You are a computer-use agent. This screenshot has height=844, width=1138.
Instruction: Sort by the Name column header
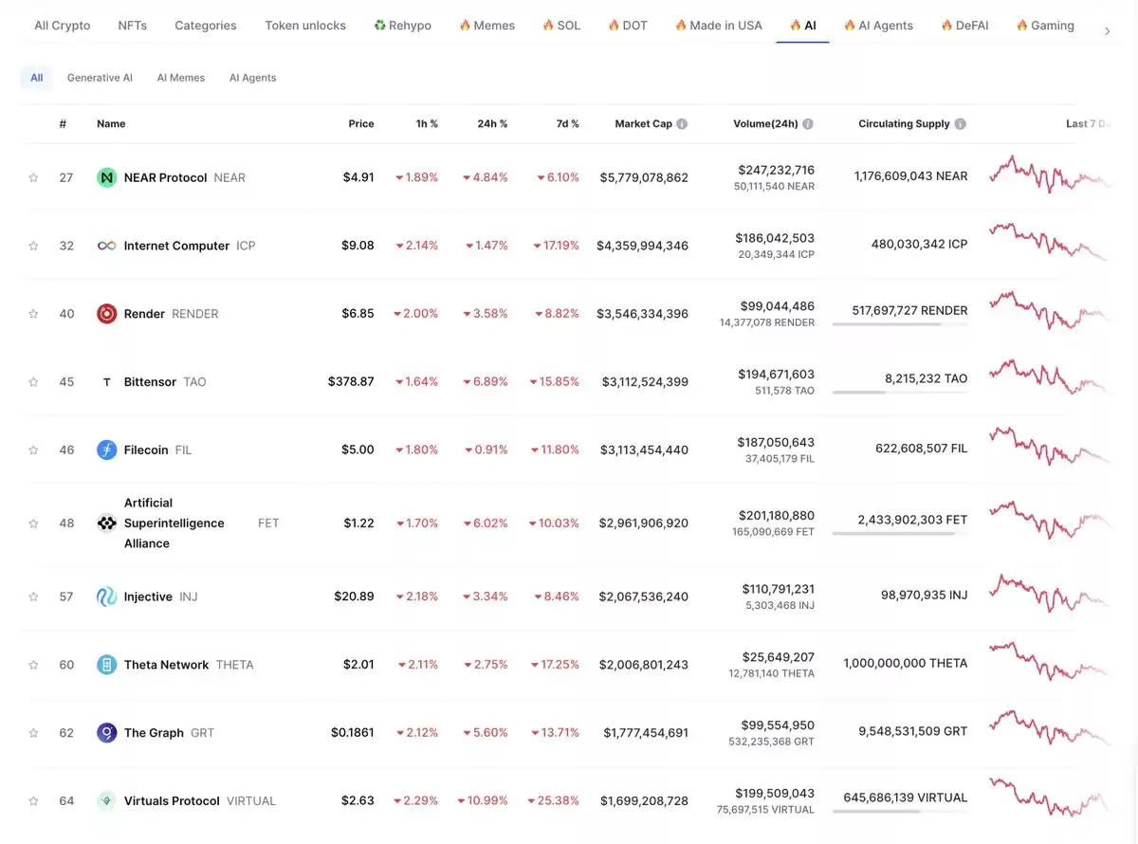coord(111,124)
